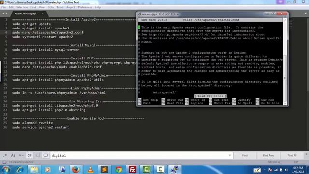This screenshot has height=174, width=309.
Task: Click line 25 'sudo a2enmod rewrite'
Action: tap(32, 123)
